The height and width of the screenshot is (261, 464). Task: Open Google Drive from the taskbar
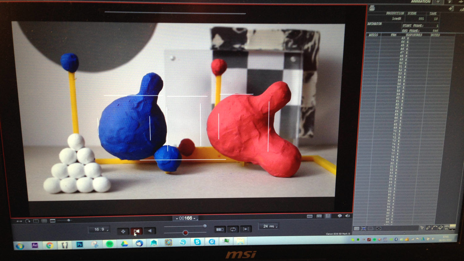coord(124,244)
